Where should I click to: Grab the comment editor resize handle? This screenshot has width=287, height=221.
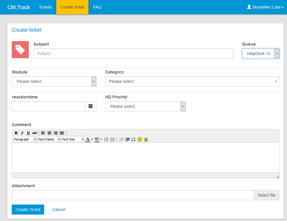coord(277,177)
